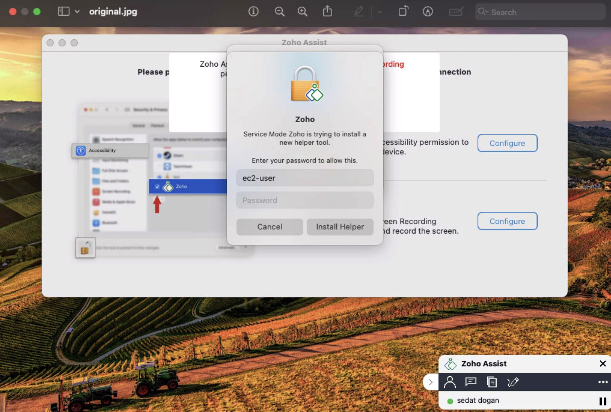Toggle the Preview sidebar view button

[63, 12]
